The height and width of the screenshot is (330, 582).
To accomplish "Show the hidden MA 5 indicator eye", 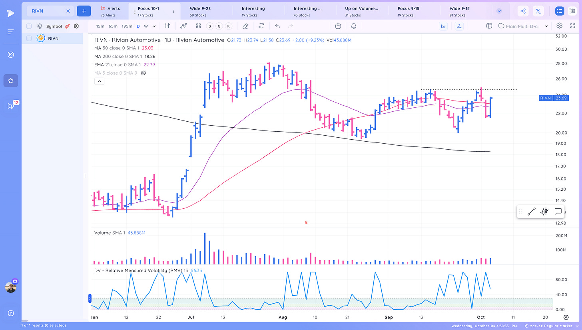I will point(144,73).
